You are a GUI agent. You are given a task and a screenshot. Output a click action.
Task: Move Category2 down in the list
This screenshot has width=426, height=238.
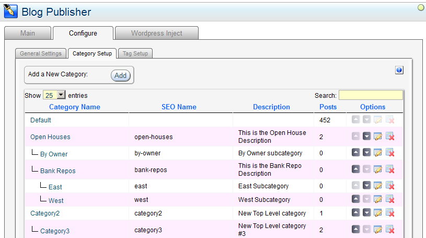click(x=367, y=212)
